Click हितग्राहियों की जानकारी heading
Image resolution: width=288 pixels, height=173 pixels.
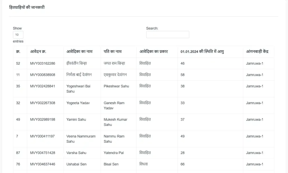tap(27, 7)
